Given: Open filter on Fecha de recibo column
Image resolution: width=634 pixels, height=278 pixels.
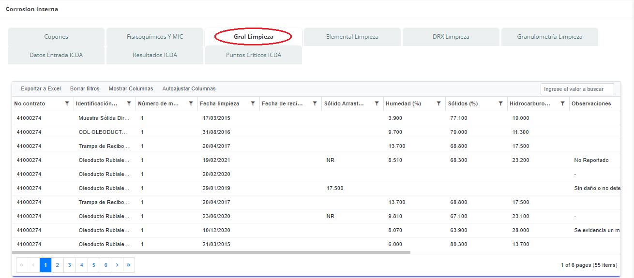Looking at the screenshot, I should point(315,103).
